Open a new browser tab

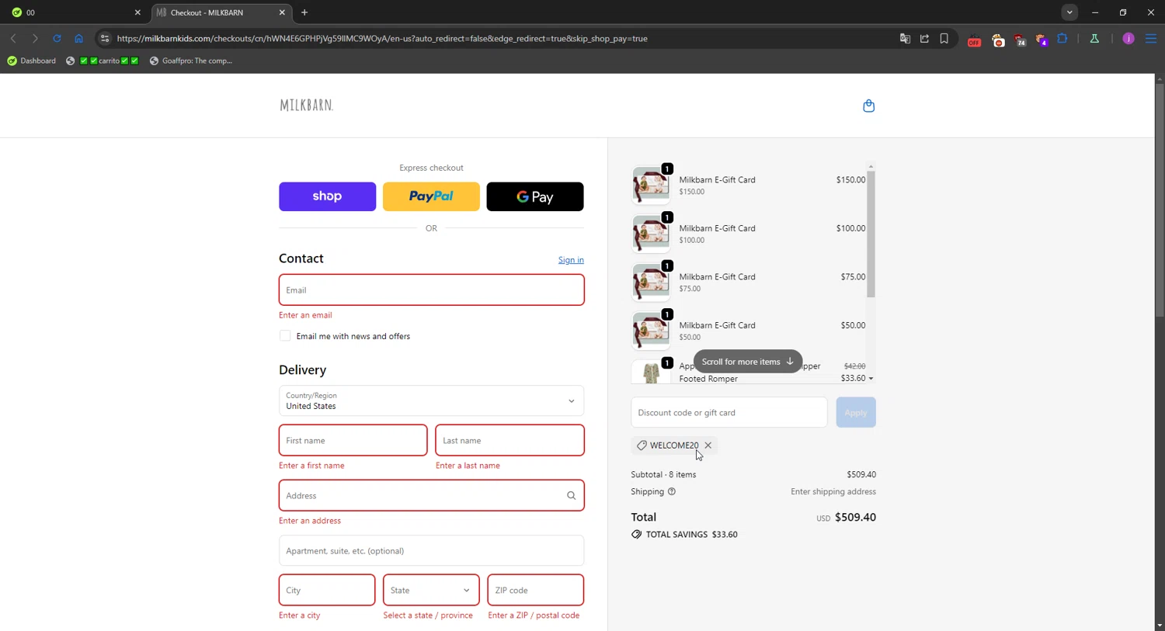pos(304,12)
